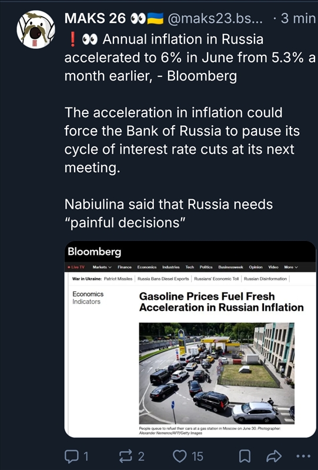Open the embedded Bloomberg article image
This screenshot has width=318, height=470.
190,339
